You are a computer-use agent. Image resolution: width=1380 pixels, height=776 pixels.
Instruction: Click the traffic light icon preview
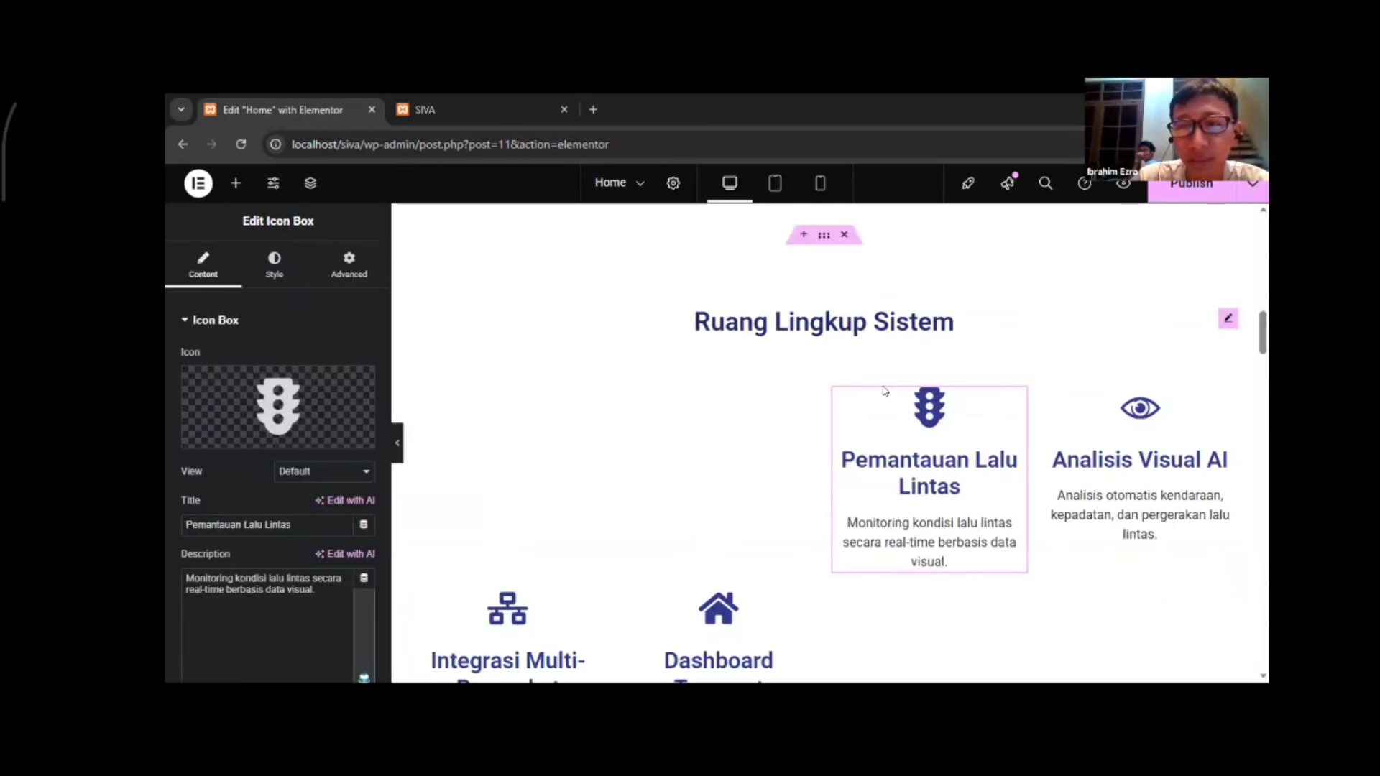[277, 407]
